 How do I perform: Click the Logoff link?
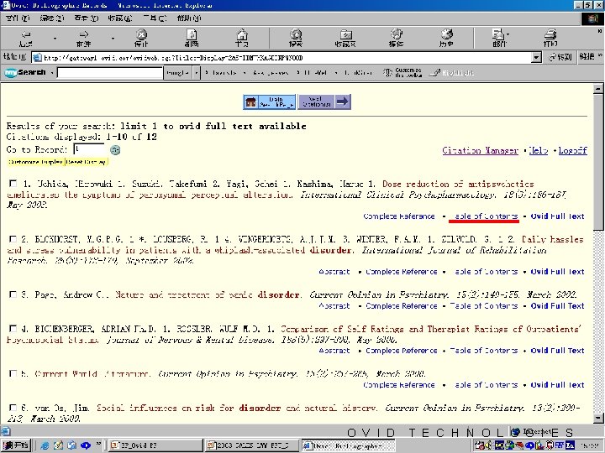(x=572, y=151)
